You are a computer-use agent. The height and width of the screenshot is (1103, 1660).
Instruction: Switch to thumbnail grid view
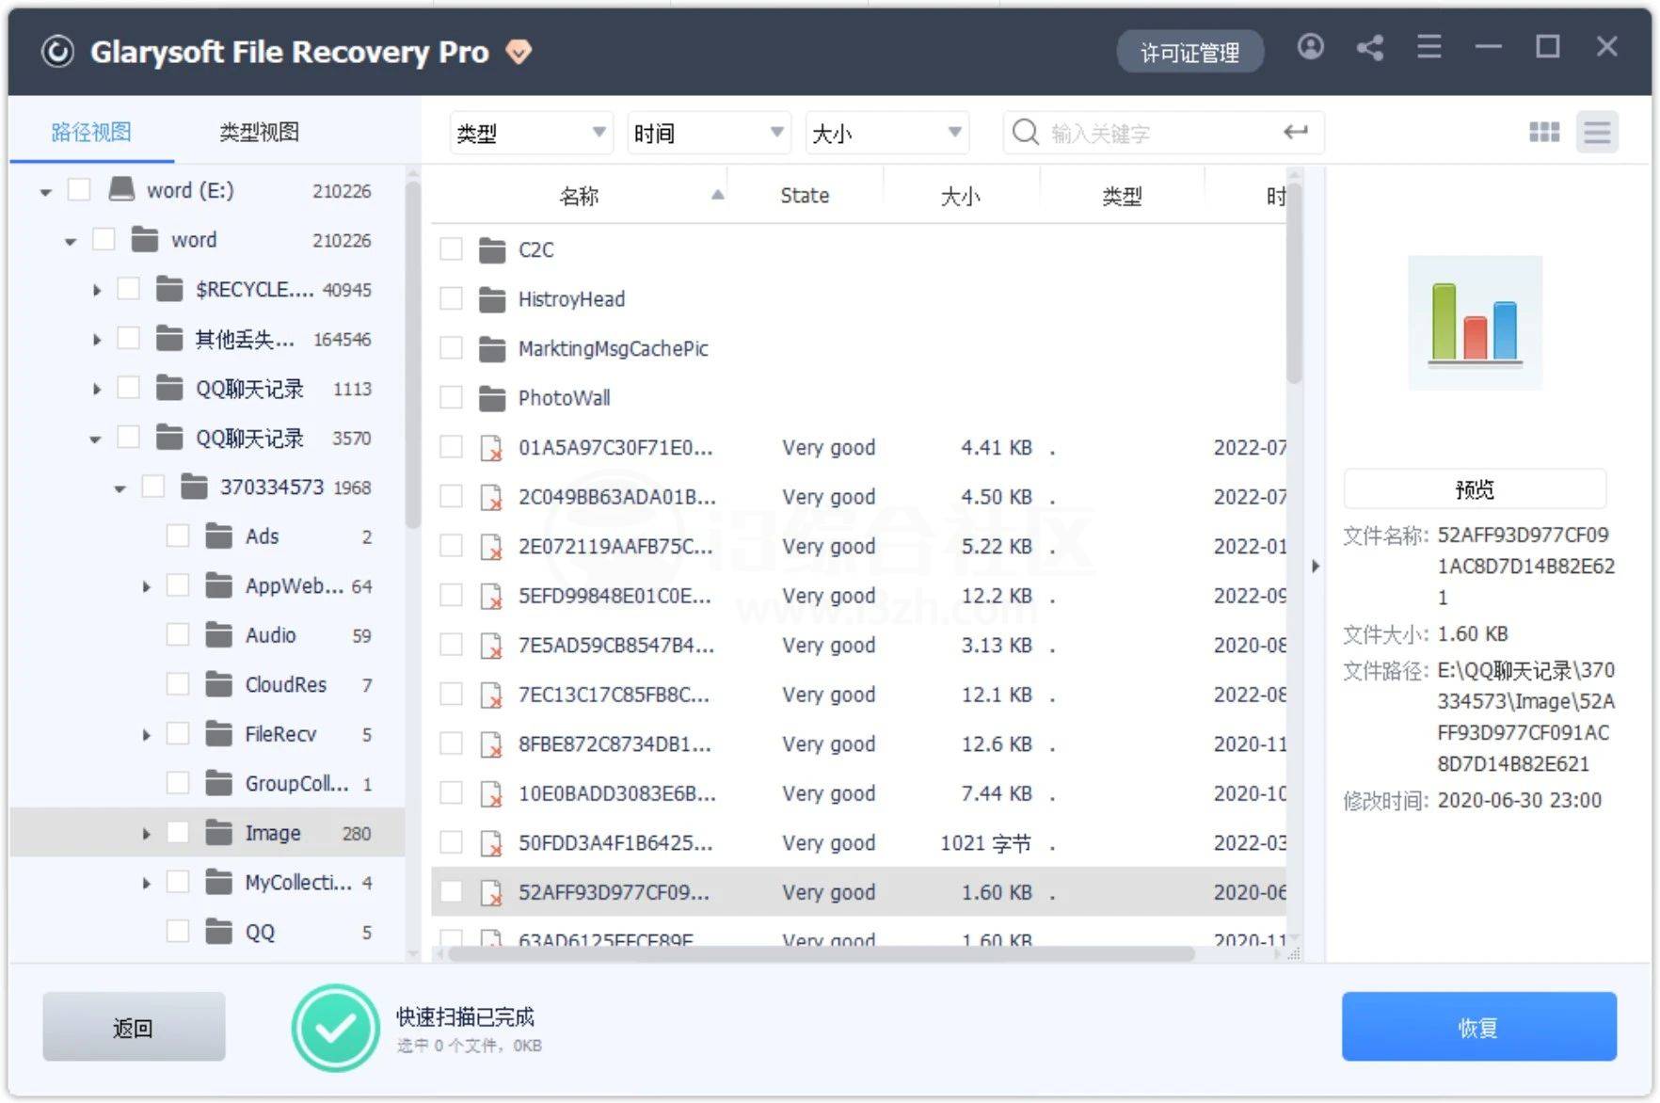point(1544,133)
